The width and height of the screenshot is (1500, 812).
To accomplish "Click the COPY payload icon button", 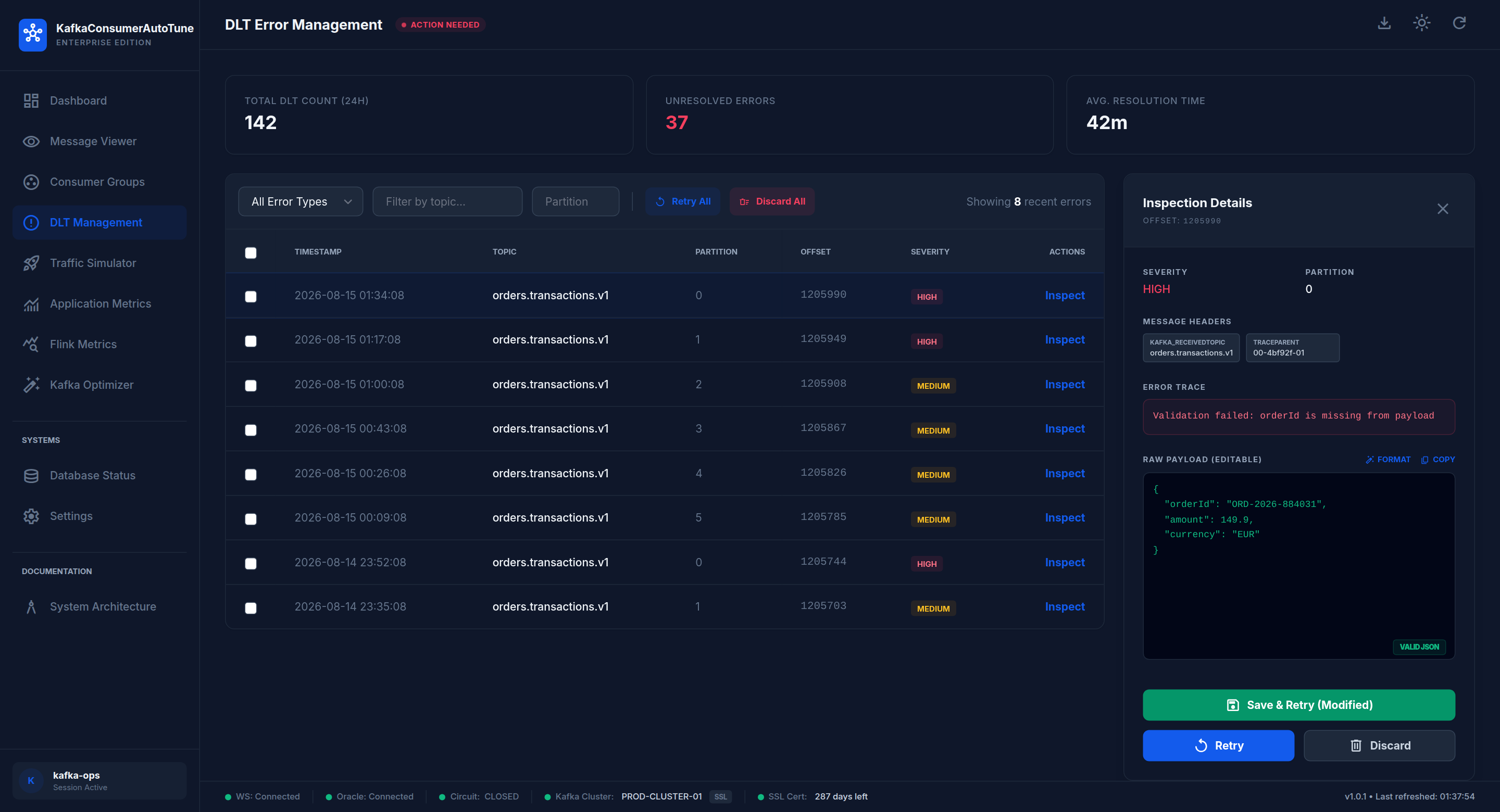I will (1437, 459).
